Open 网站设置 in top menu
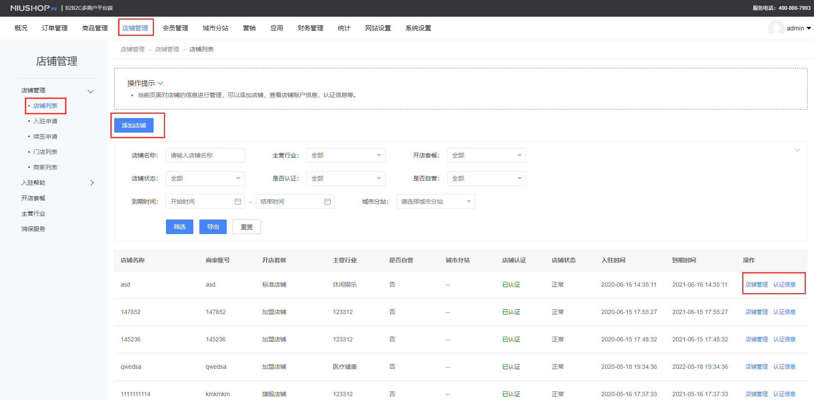814x400 pixels. [x=378, y=28]
